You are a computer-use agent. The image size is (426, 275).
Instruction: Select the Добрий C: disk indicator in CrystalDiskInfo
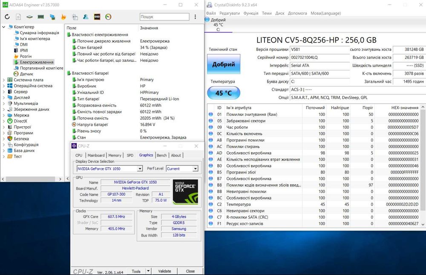[x=218, y=24]
